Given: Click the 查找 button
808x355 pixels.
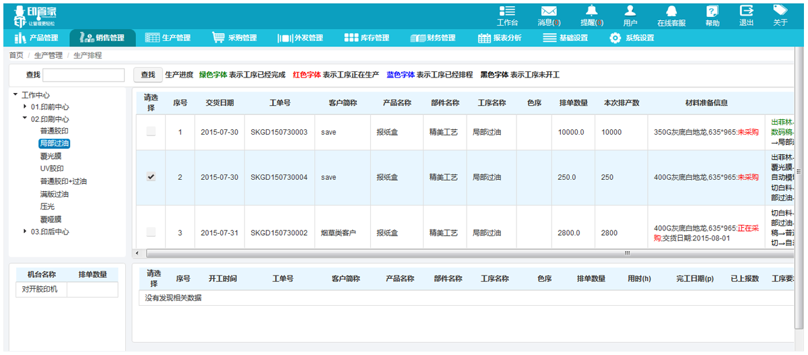Looking at the screenshot, I should click(x=148, y=75).
